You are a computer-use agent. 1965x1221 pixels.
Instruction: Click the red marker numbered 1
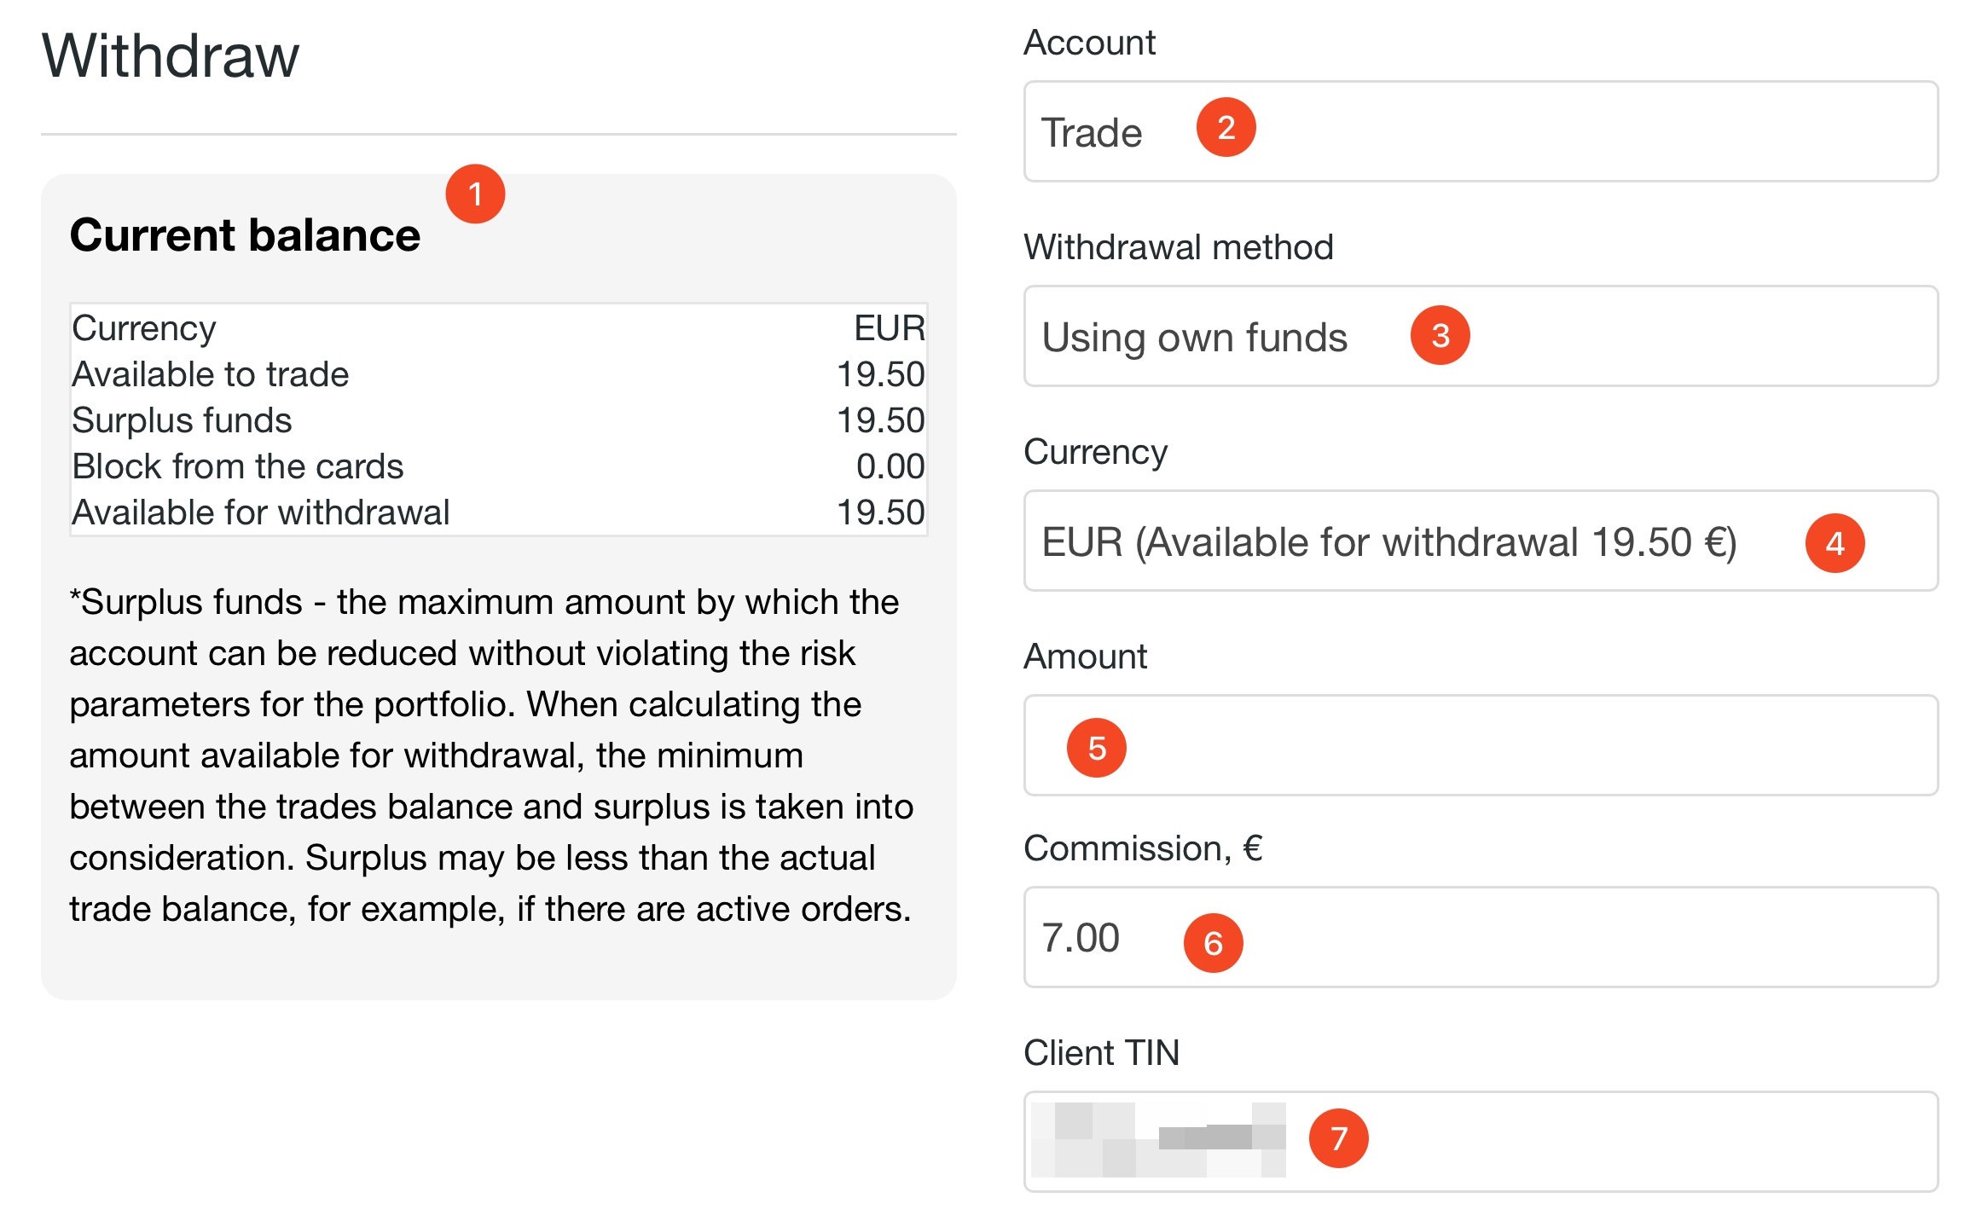475,194
